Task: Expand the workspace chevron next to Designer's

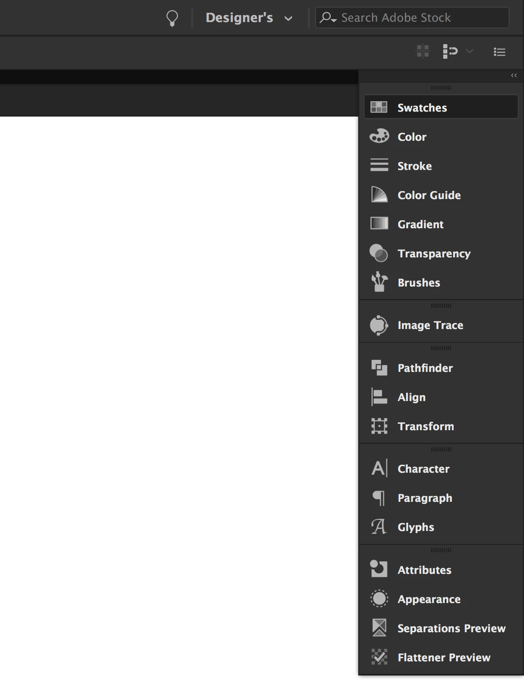Action: click(288, 18)
